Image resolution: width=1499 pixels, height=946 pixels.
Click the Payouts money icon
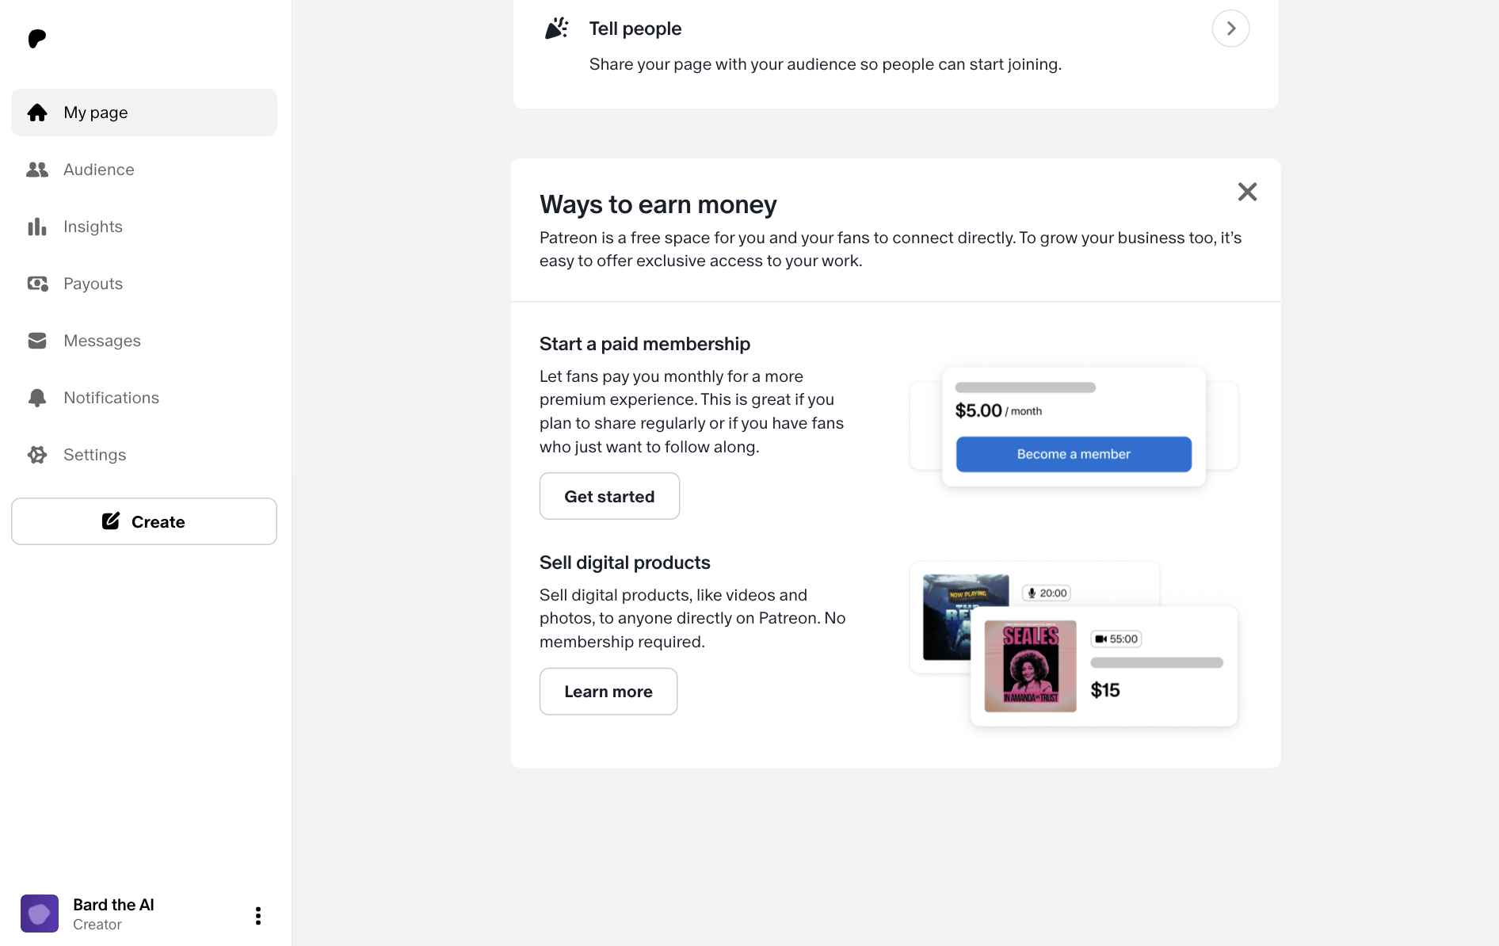pyautogui.click(x=37, y=284)
